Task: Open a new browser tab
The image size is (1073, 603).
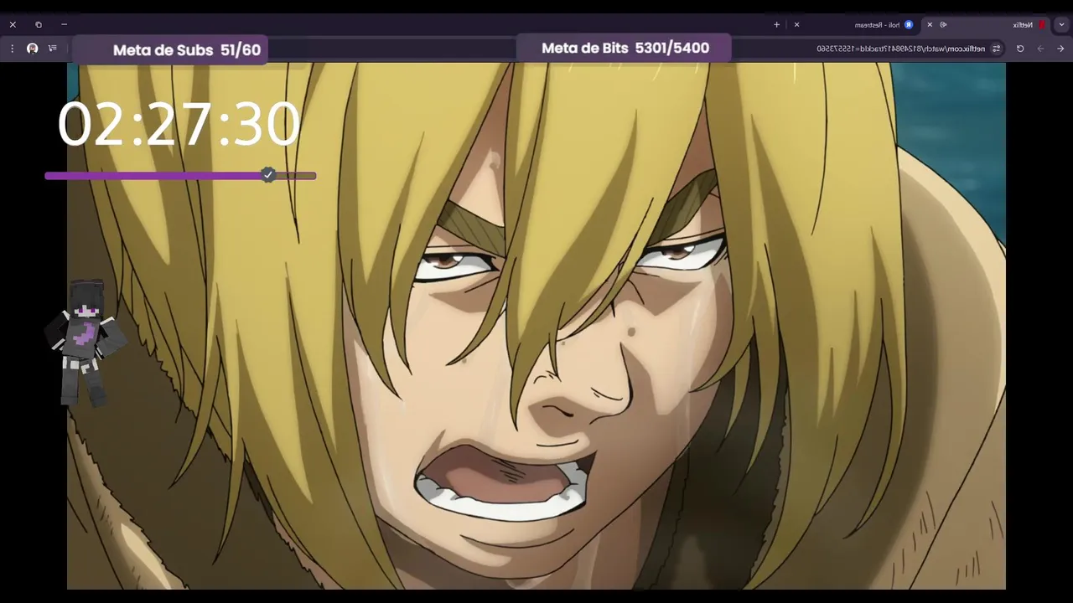Action: 776,25
